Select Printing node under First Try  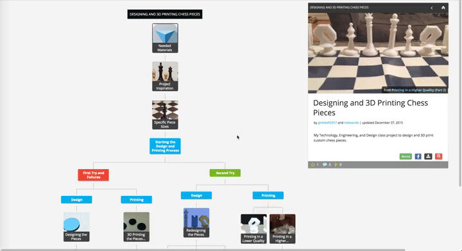tap(137, 200)
